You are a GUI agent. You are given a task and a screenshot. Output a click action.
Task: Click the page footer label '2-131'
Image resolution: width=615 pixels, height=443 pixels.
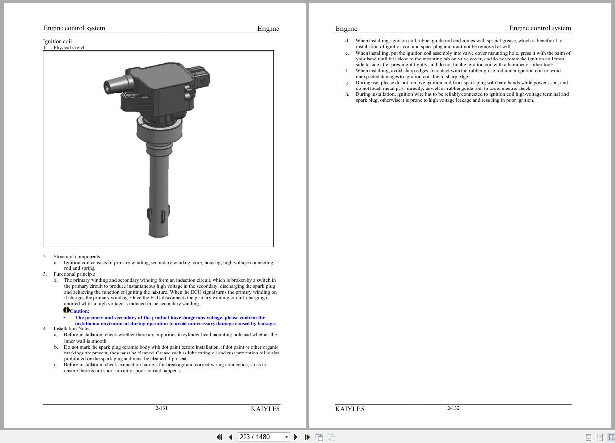coord(161,408)
